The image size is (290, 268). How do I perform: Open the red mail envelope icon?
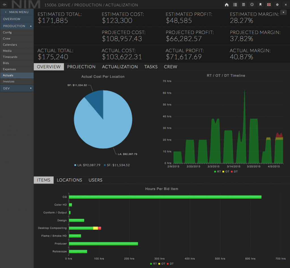click(269, 5)
